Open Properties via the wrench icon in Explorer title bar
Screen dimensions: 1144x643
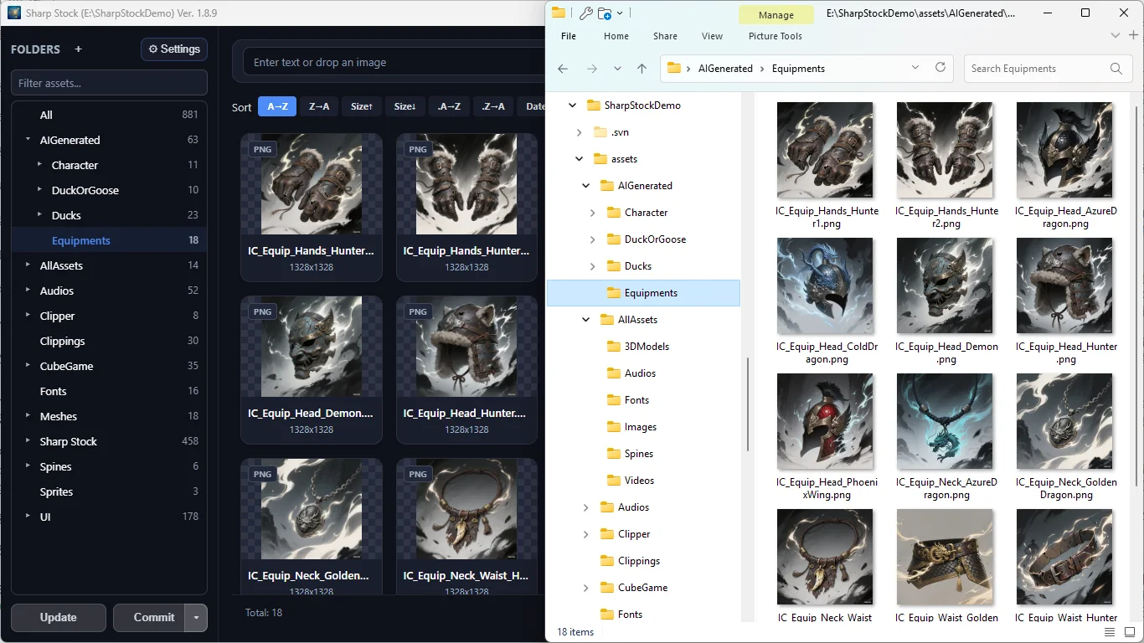tap(585, 13)
